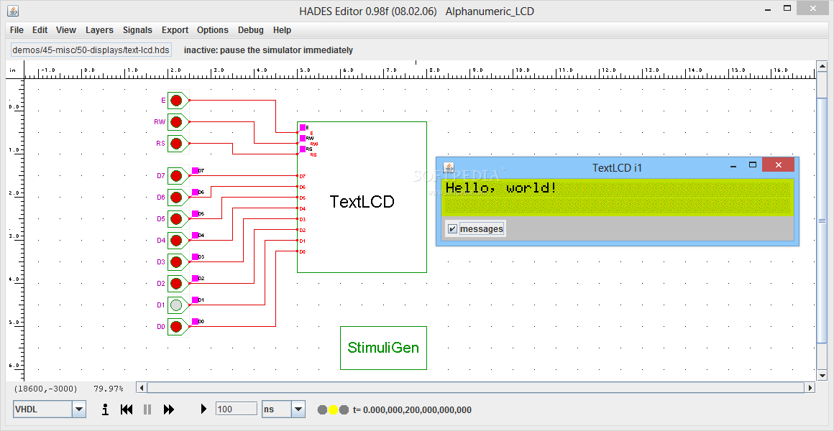Screen dimensions: 834x431
Task: Open the Options menu
Action: pyautogui.click(x=213, y=30)
